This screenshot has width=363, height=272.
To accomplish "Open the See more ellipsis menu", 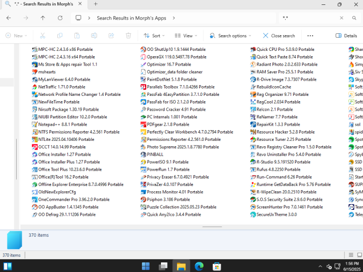I will tap(310, 36).
